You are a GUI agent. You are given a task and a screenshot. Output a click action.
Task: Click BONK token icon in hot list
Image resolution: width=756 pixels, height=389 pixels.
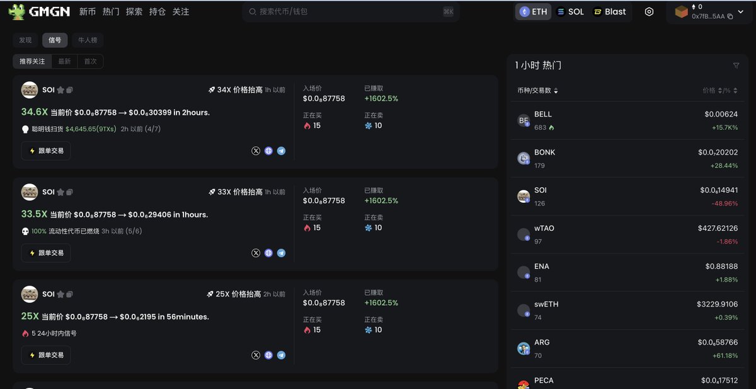point(524,158)
